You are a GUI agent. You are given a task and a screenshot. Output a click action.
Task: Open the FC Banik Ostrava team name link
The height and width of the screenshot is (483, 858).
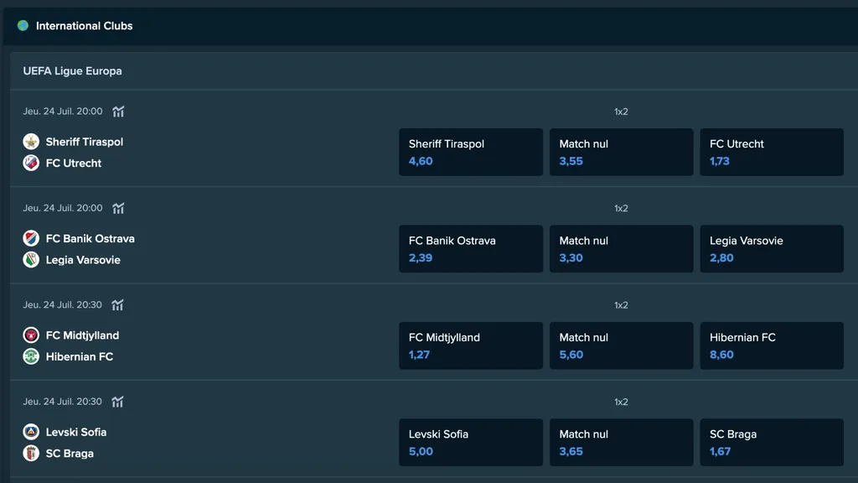[90, 239]
